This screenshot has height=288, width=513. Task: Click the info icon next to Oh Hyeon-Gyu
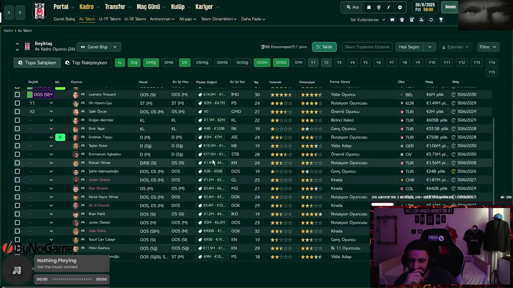[x=83, y=103]
